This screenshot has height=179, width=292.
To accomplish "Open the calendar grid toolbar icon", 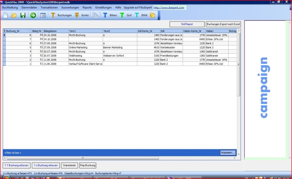I will [43, 15].
